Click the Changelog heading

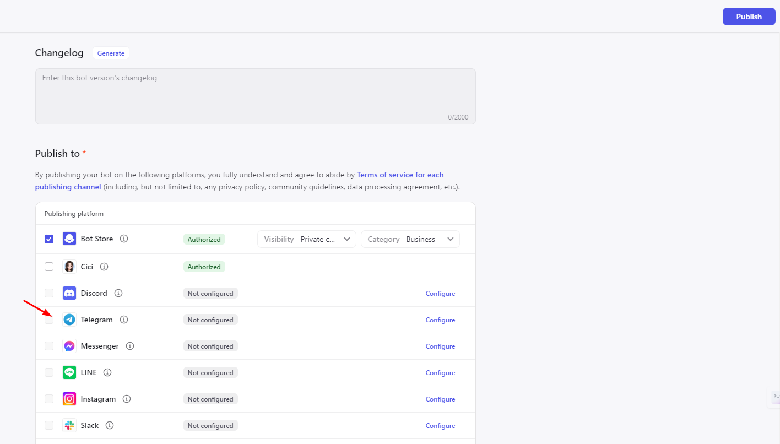pos(59,53)
